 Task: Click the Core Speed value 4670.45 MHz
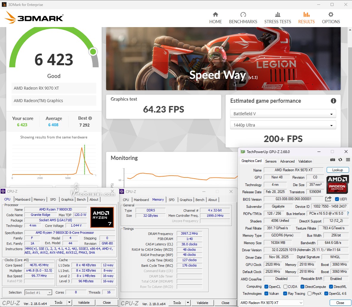point(39,265)
